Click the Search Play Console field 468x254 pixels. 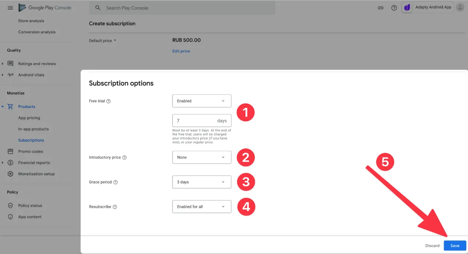point(183,8)
